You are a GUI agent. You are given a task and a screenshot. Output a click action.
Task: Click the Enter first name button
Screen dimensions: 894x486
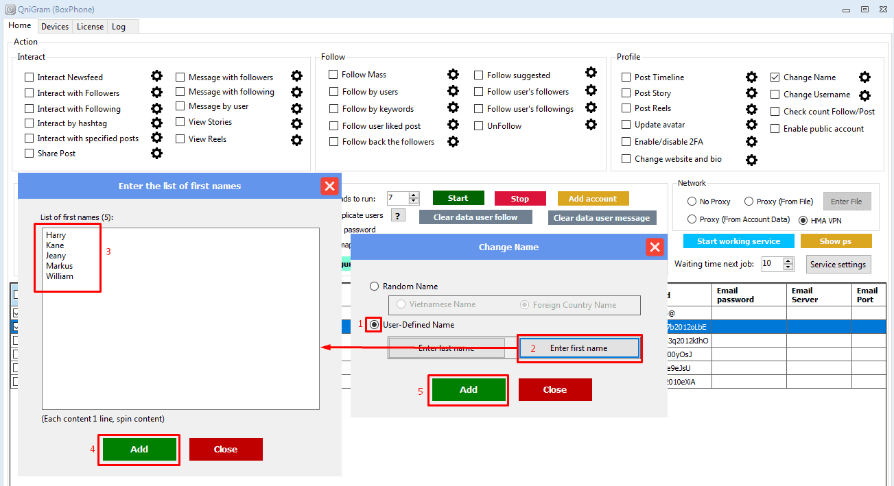click(578, 348)
